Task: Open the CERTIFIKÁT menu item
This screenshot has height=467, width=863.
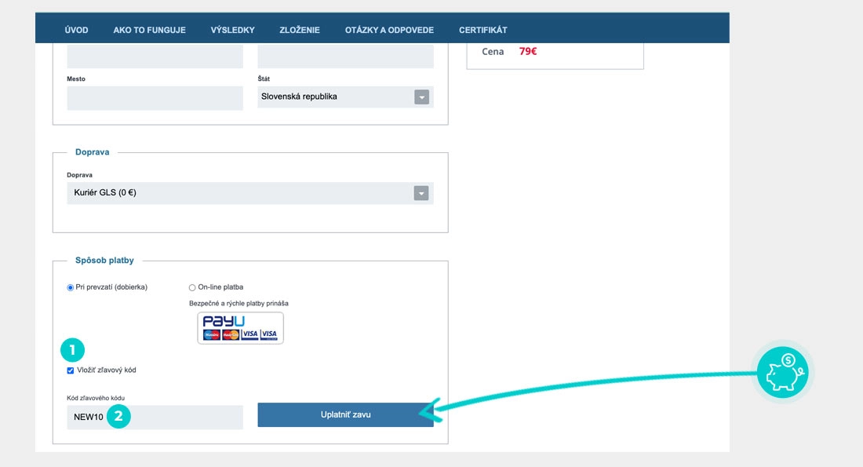Action: click(x=483, y=30)
